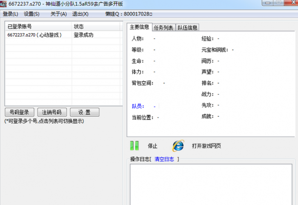Switch to the 队伍信息 tab
The height and width of the screenshot is (205, 298).
click(187, 28)
